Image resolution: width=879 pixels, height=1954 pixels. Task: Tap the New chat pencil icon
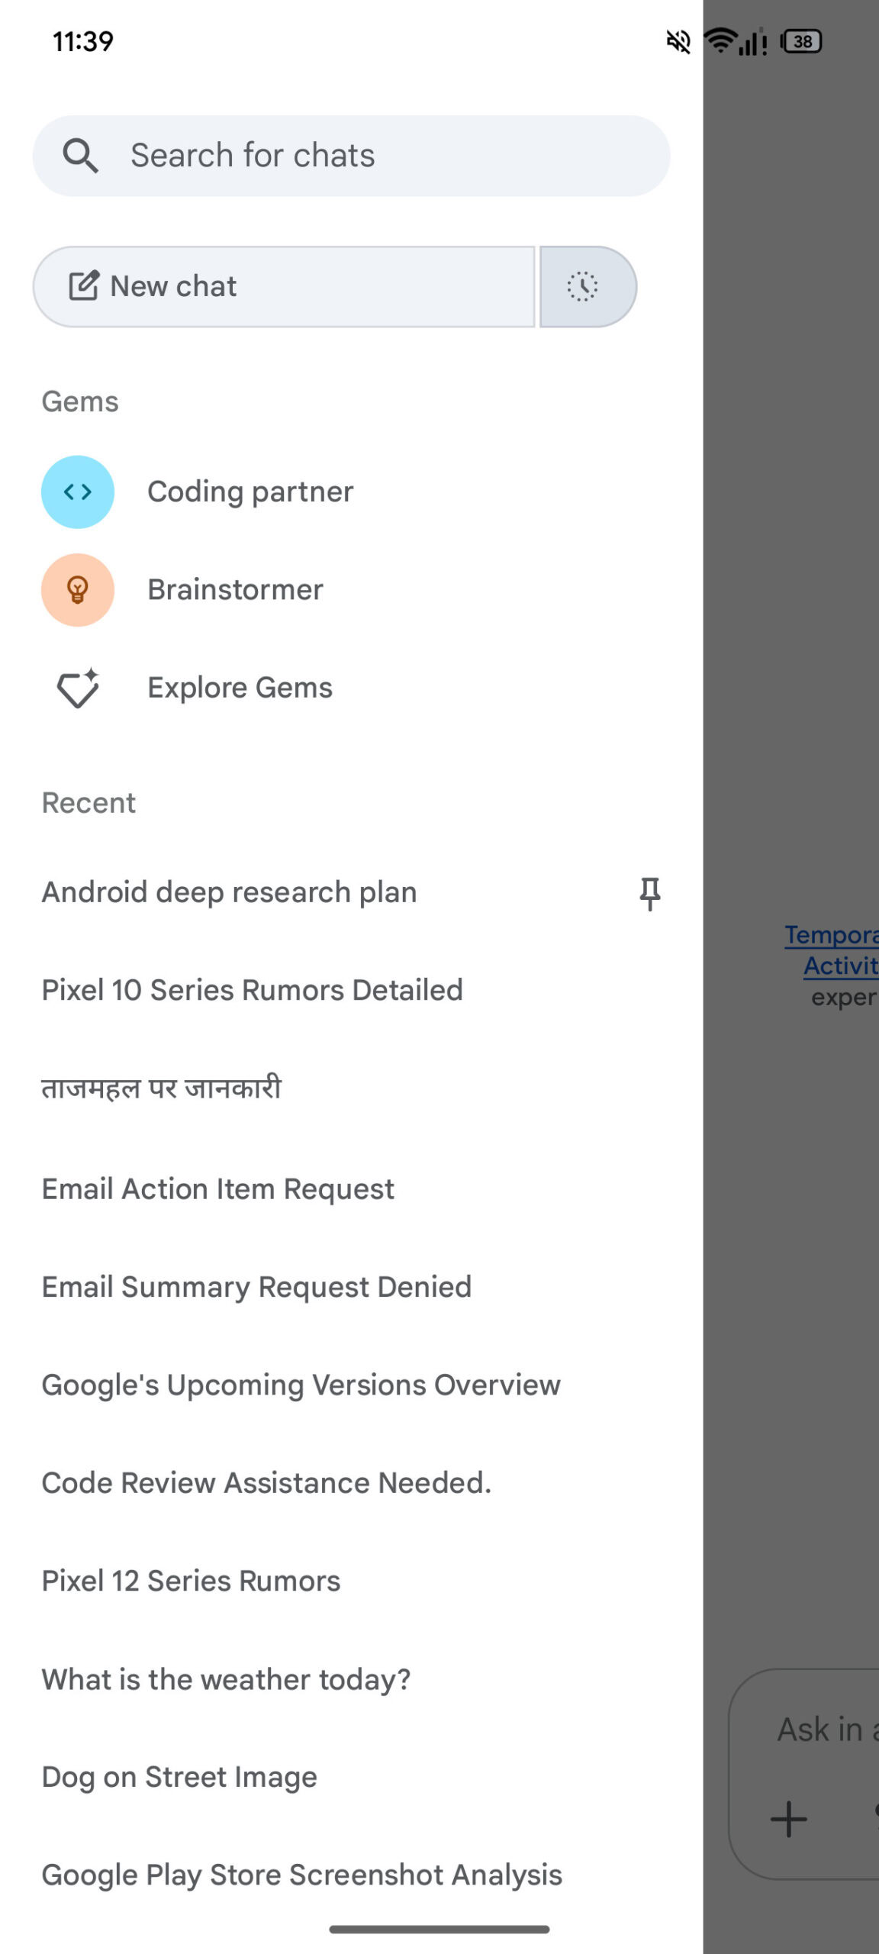[x=84, y=287]
